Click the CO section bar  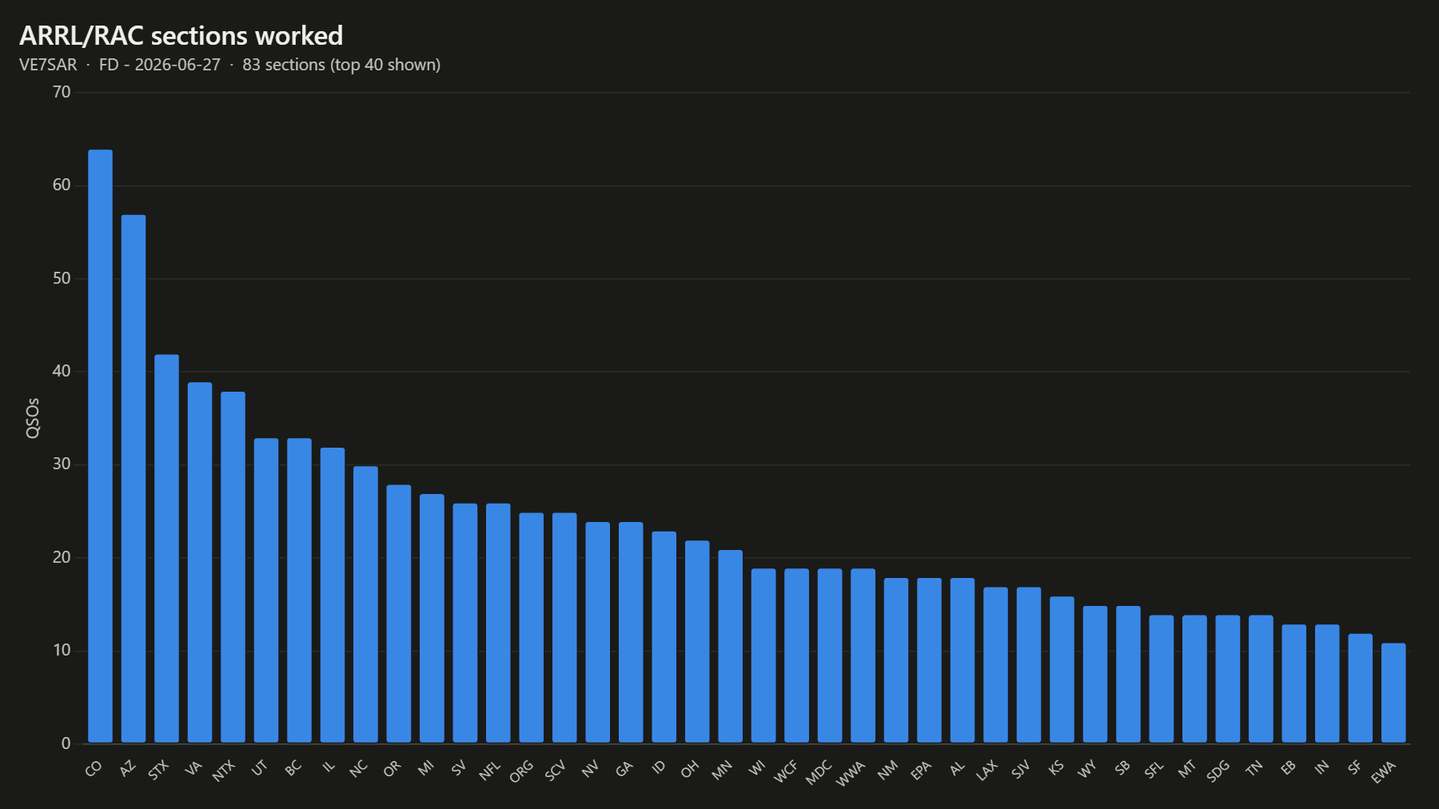pos(100,446)
